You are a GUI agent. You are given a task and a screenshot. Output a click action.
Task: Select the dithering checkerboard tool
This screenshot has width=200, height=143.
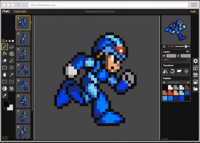12,89
